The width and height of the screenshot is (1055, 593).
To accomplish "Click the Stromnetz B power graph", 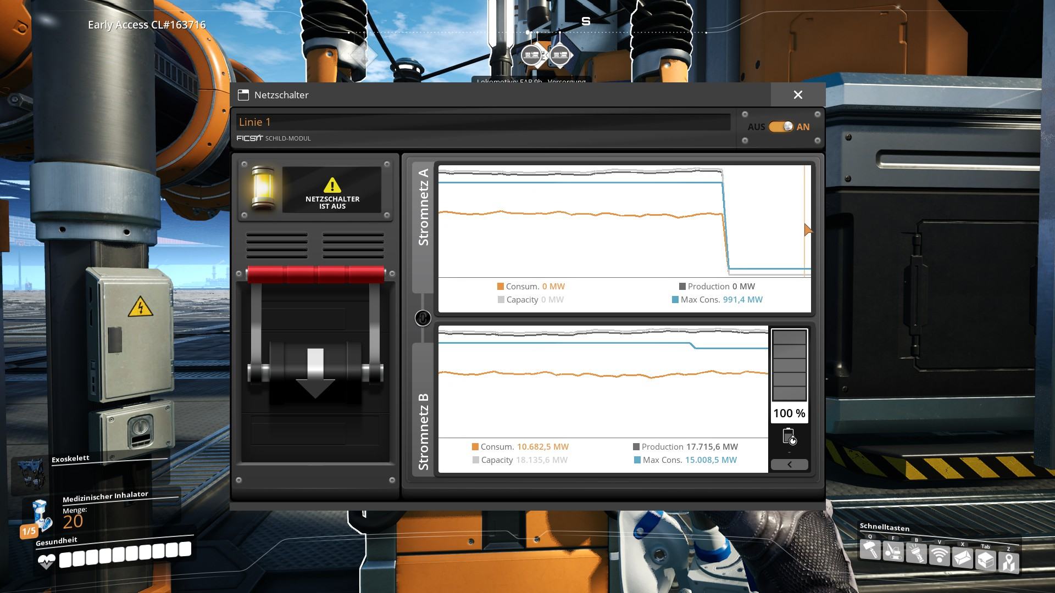I will [x=603, y=382].
